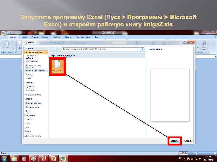217x162 pixels.
Task: Open the Данные ribbon tab
Action: click(x=68, y=37)
